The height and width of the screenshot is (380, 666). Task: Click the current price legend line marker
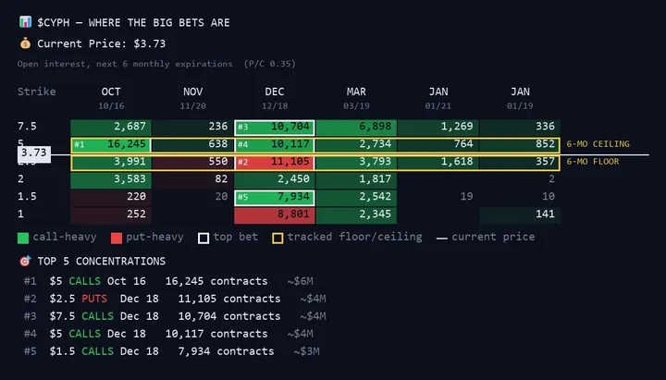click(x=442, y=239)
